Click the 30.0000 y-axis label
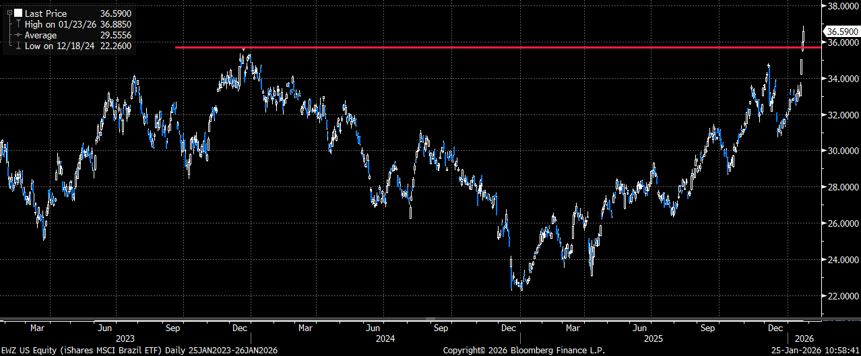This screenshot has width=861, height=356. (843, 151)
